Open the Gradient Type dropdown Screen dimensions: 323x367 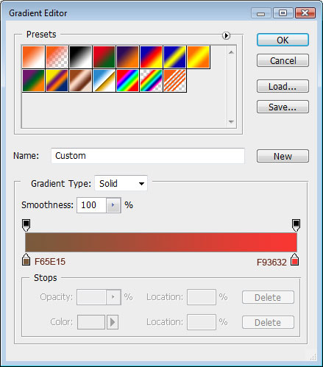[121, 183]
